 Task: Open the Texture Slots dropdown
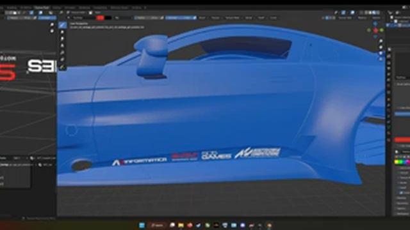(345, 18)
